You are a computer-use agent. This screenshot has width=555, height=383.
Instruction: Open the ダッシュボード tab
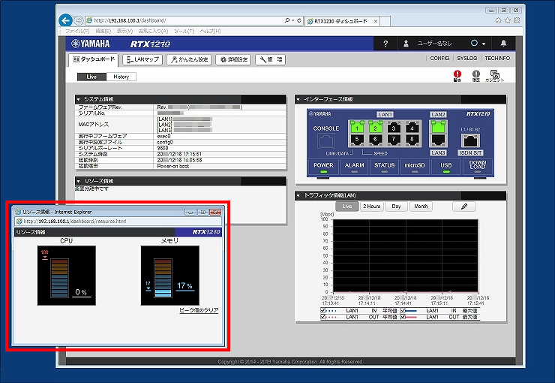point(94,59)
